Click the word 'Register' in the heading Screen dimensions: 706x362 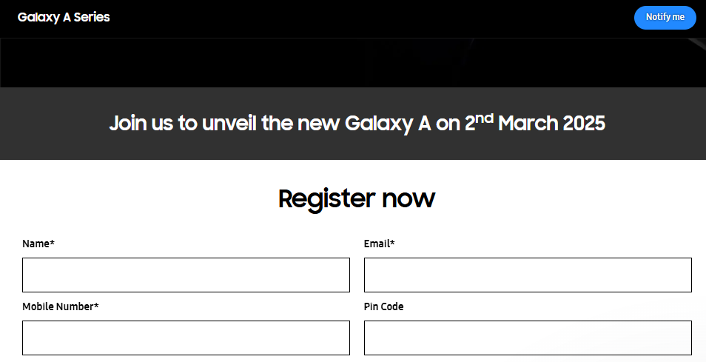326,198
